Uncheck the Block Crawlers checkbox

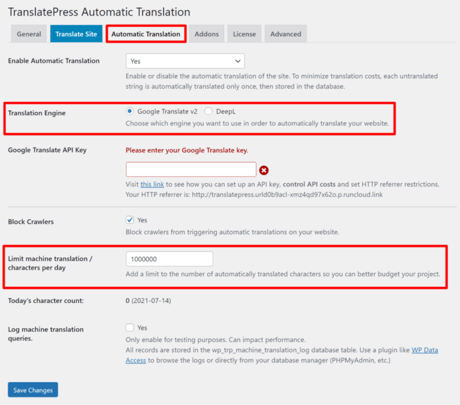(x=130, y=220)
